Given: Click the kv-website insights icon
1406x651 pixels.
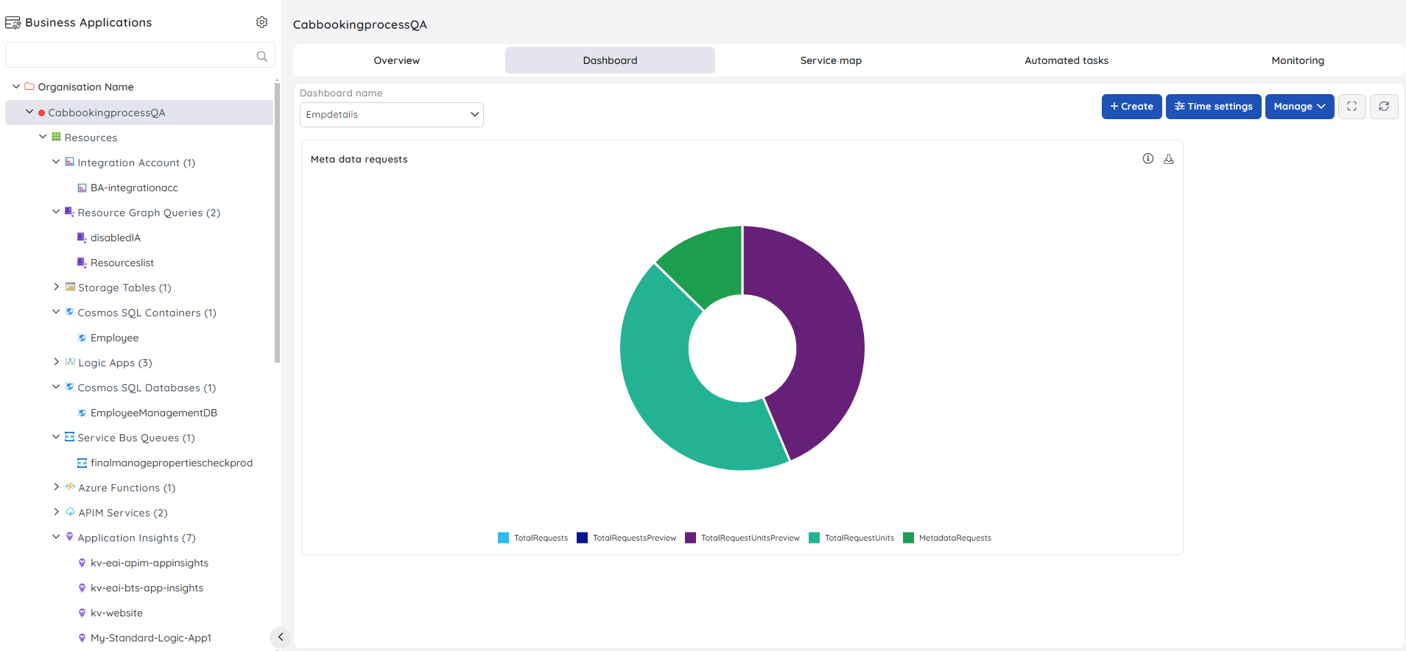Looking at the screenshot, I should tap(82, 613).
